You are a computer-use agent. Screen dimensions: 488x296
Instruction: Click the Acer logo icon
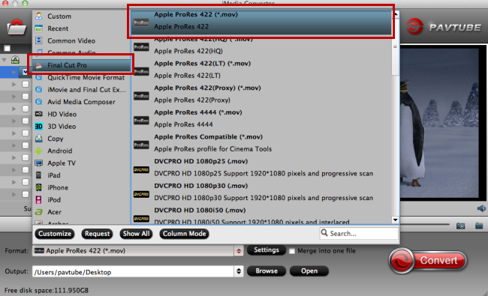pos(39,212)
